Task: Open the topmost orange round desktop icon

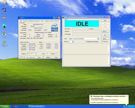Action: point(4,2)
